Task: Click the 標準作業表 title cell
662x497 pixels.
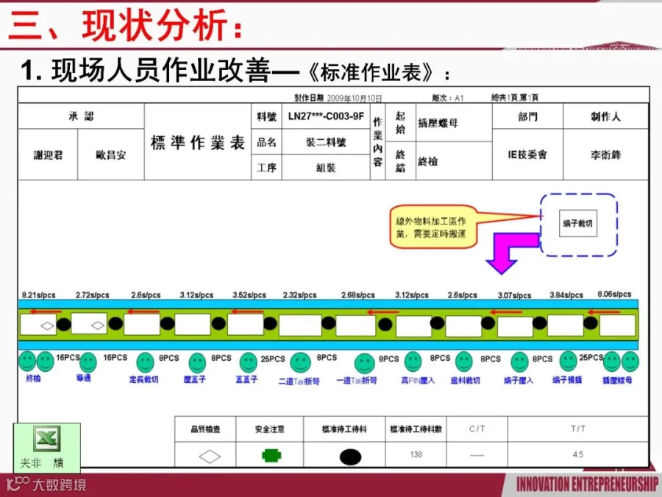Action: click(x=198, y=142)
